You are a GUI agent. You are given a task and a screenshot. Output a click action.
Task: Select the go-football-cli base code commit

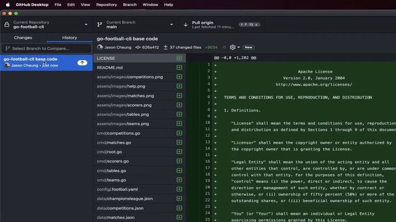tap(46, 62)
